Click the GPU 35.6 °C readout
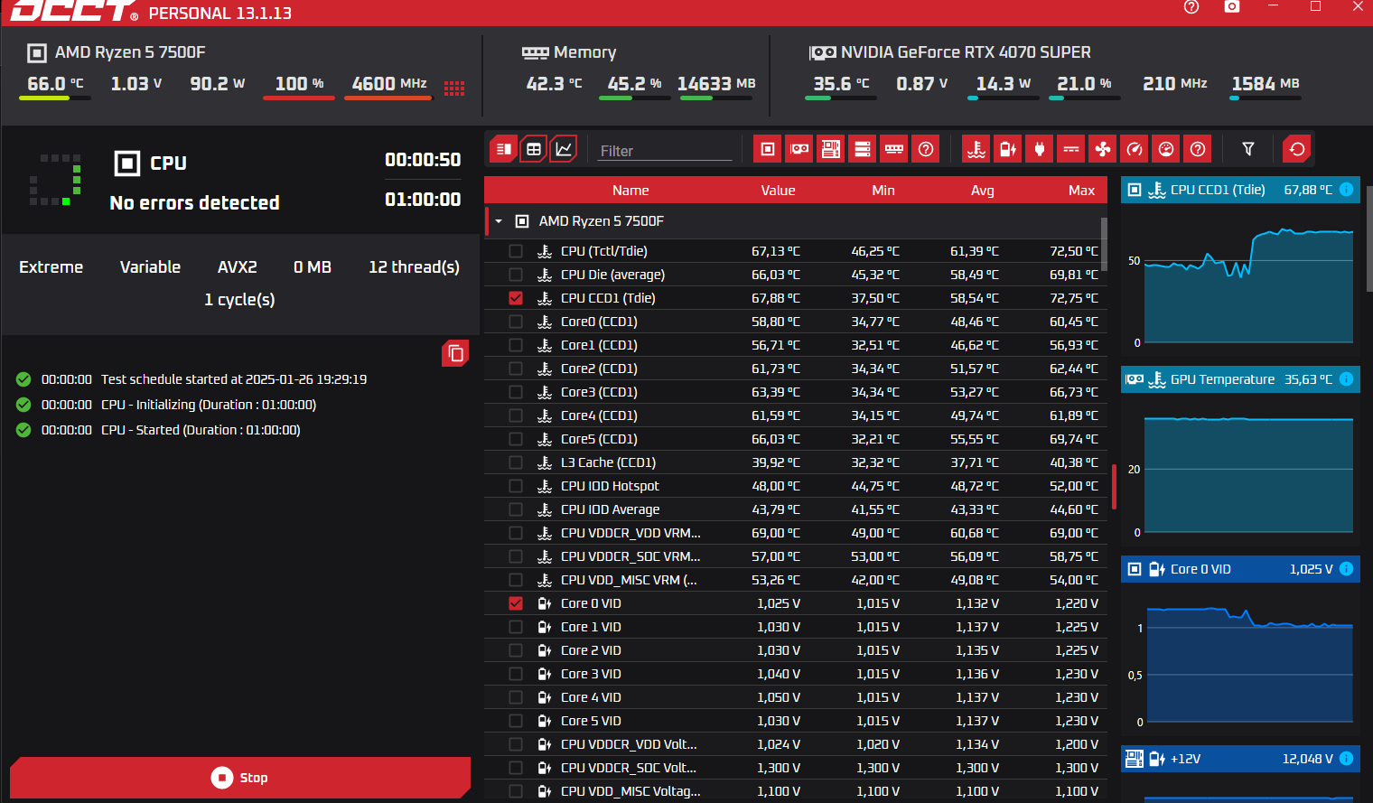The height and width of the screenshot is (803, 1373). point(841,84)
